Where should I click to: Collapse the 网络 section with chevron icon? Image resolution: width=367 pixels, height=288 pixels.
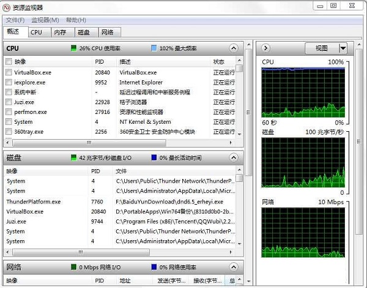pos(233,267)
